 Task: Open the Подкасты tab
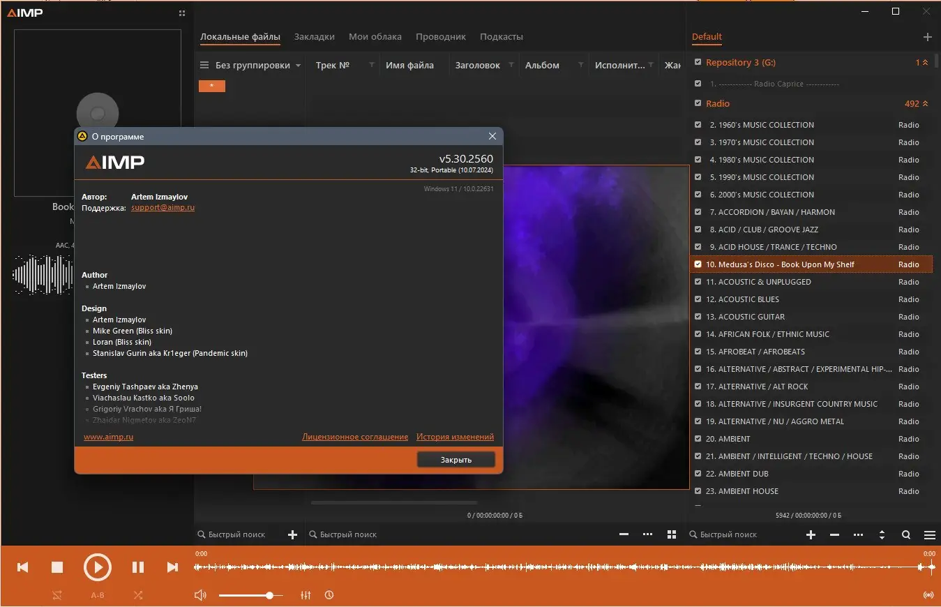pos(502,37)
